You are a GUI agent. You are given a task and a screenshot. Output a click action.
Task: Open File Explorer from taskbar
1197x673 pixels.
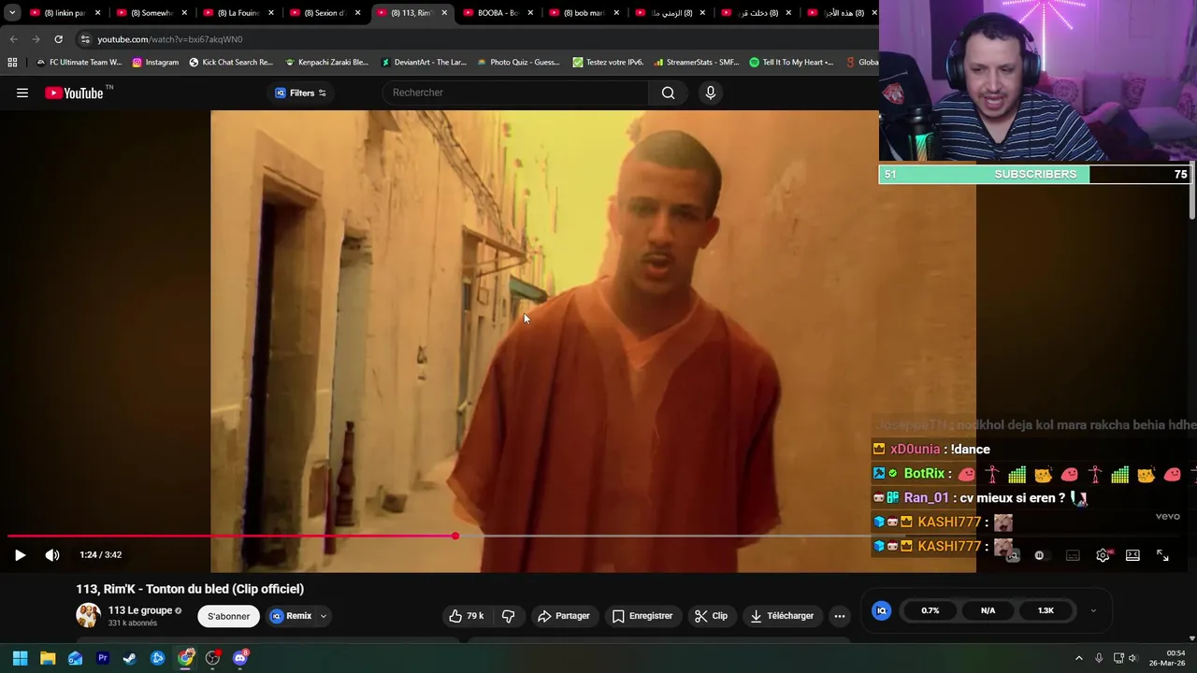(48, 658)
